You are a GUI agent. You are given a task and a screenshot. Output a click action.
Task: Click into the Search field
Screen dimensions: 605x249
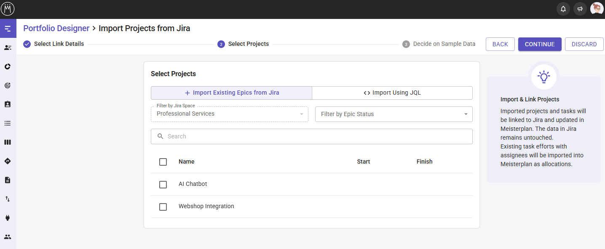pos(312,136)
